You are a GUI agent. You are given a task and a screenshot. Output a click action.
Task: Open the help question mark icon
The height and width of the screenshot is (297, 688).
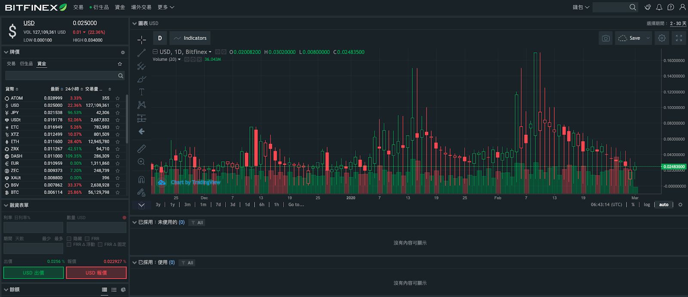671,7
